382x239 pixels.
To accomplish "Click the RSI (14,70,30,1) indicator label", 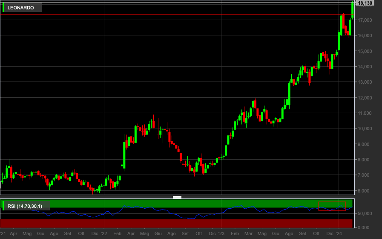I will [25, 206].
